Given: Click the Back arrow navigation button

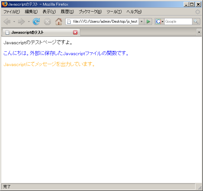Looking at the screenshot, I should pos(7,21).
